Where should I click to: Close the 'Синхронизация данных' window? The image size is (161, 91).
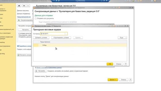133,8
